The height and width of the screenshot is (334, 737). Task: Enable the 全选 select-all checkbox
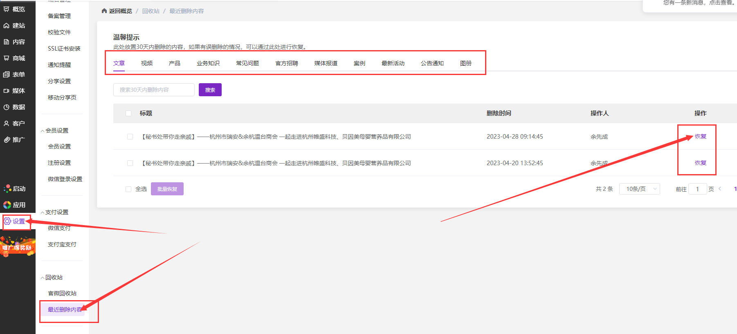click(128, 189)
